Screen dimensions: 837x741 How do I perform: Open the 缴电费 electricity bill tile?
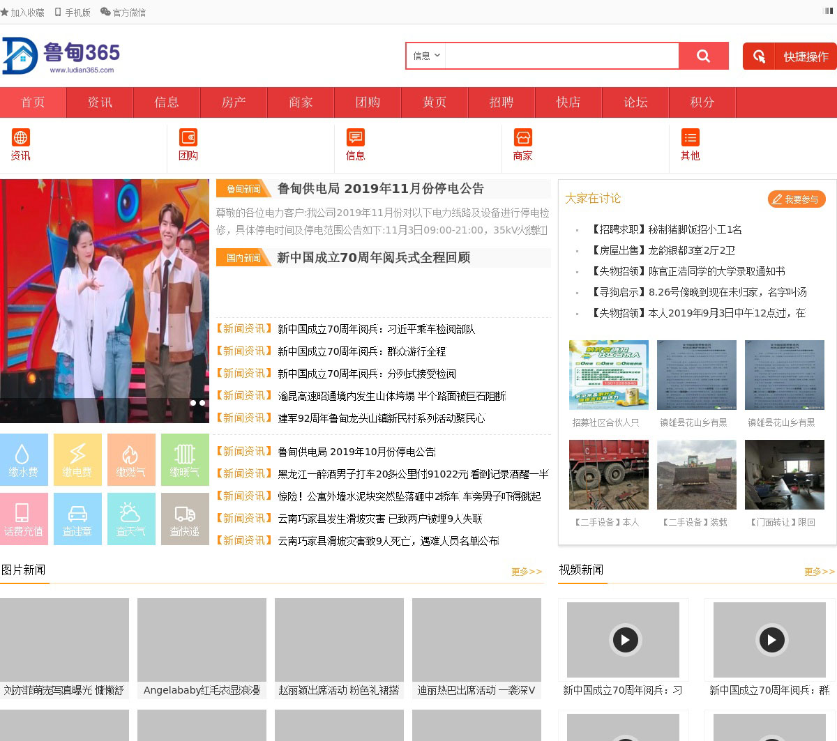tap(77, 460)
